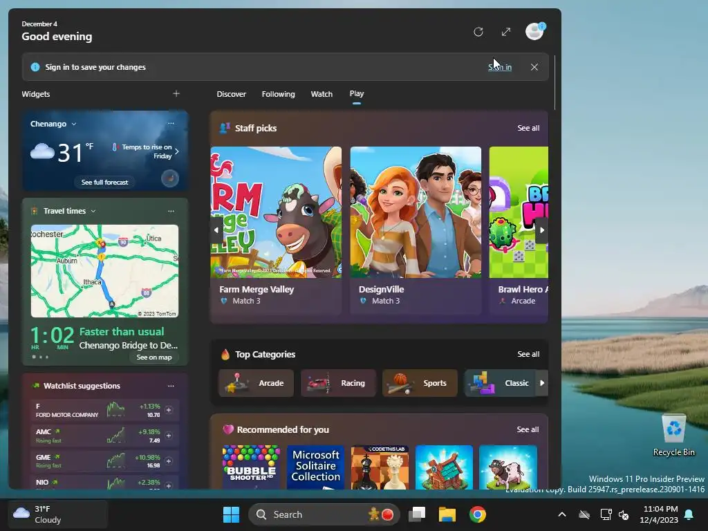The image size is (708, 531).
Task: Open Travel times dropdown chevron
Action: (93, 211)
